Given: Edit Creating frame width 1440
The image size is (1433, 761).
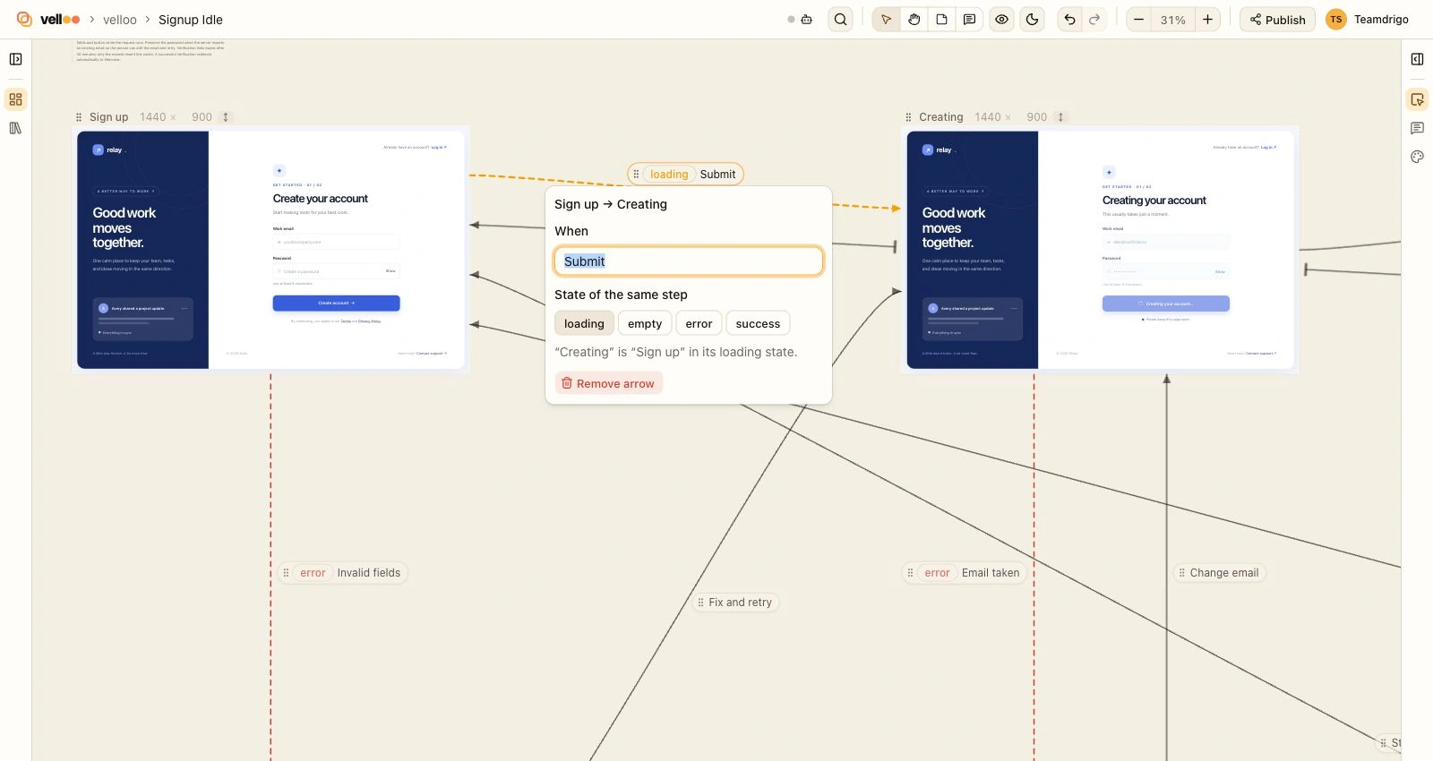Looking at the screenshot, I should [x=987, y=117].
